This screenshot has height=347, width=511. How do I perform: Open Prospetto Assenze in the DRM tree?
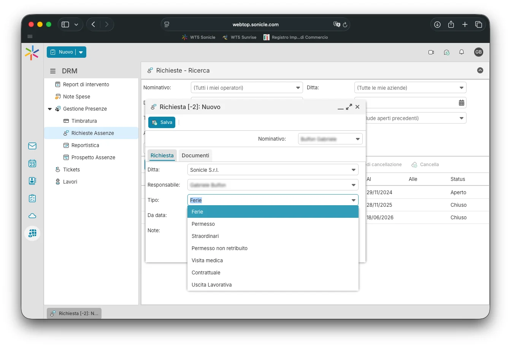tap(93, 157)
